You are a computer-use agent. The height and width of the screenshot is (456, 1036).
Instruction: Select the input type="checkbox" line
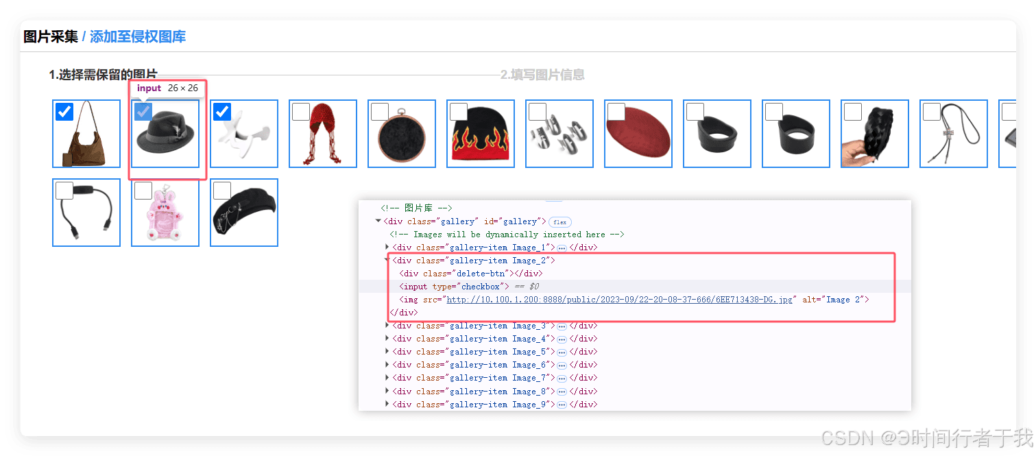(x=635, y=287)
